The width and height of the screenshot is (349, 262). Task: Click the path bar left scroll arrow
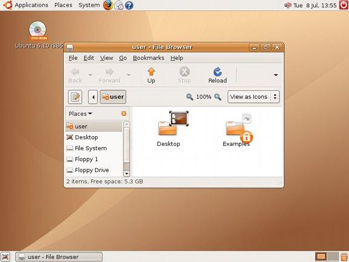[93, 97]
